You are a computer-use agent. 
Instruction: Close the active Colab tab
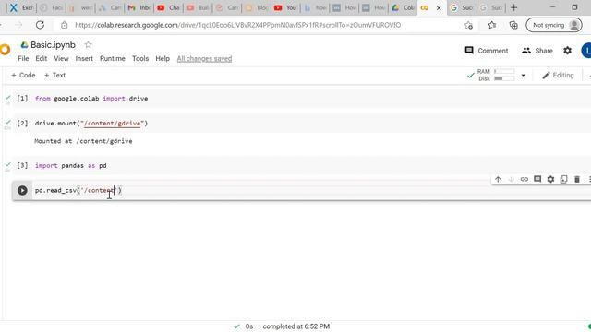[x=439, y=8]
